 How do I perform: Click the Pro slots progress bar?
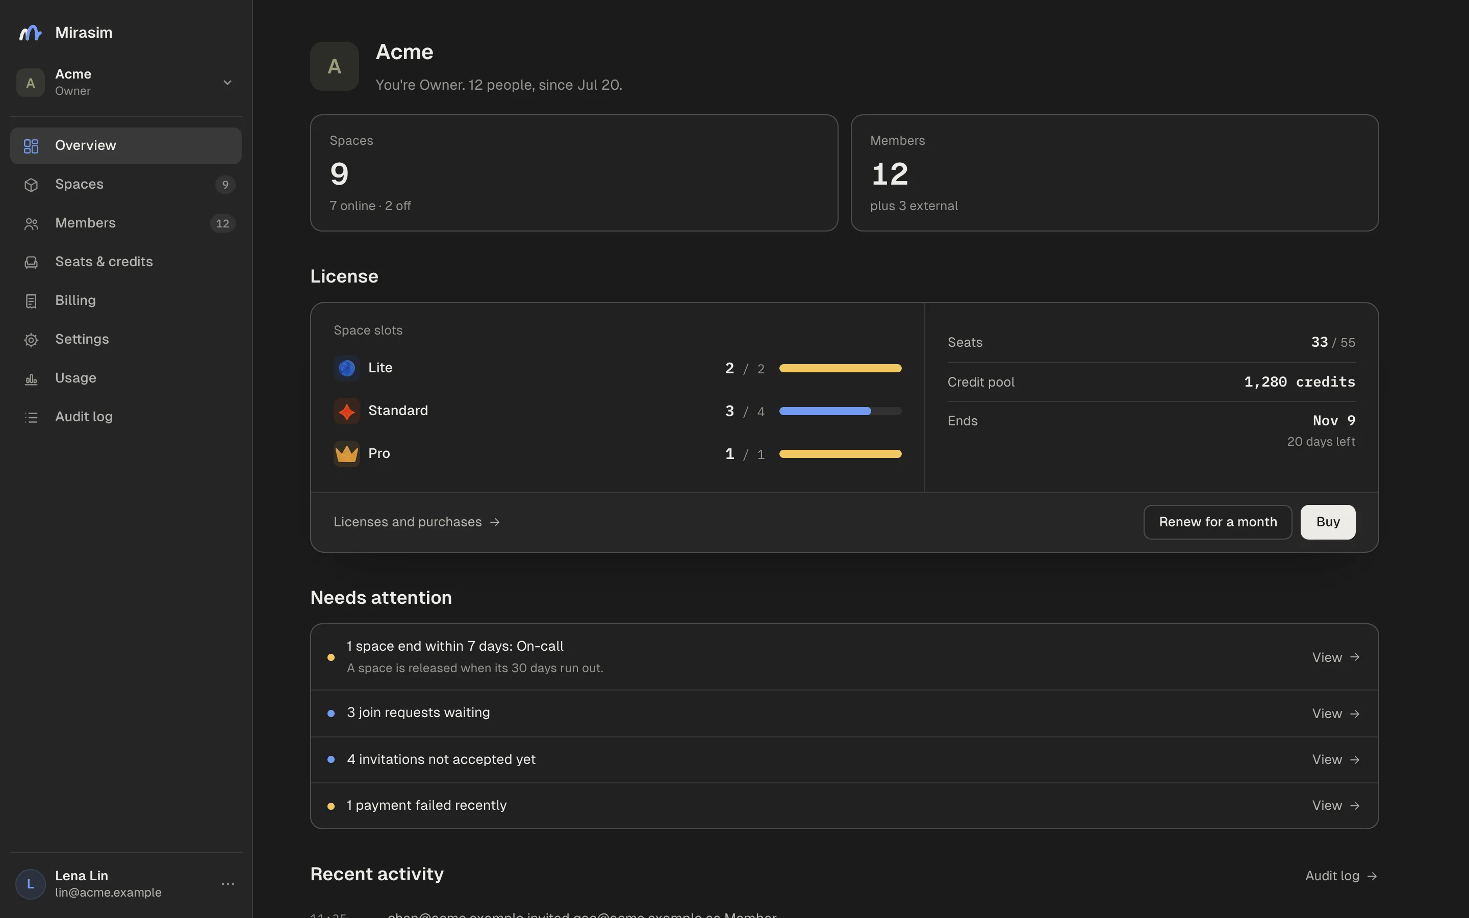[x=840, y=454]
